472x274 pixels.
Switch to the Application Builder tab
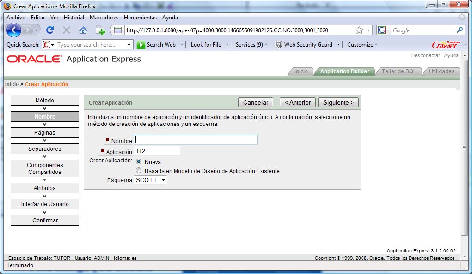click(345, 71)
